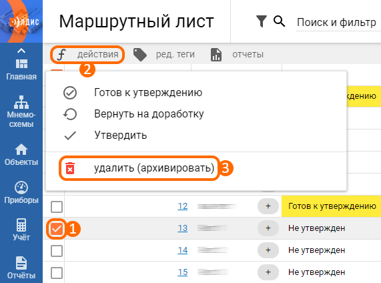Open Мнемосхемы from the sidebar
This screenshot has width=381, height=283.
[21, 111]
